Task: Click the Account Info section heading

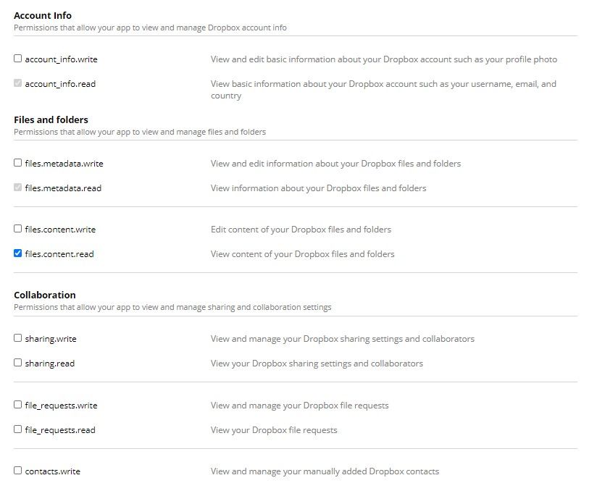Action: coord(42,14)
